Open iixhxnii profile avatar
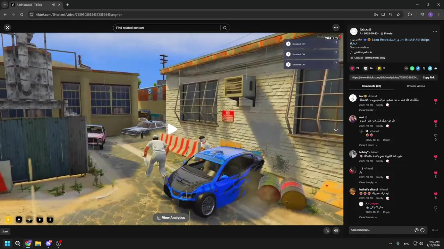This screenshot has width=444, height=249. click(x=354, y=31)
